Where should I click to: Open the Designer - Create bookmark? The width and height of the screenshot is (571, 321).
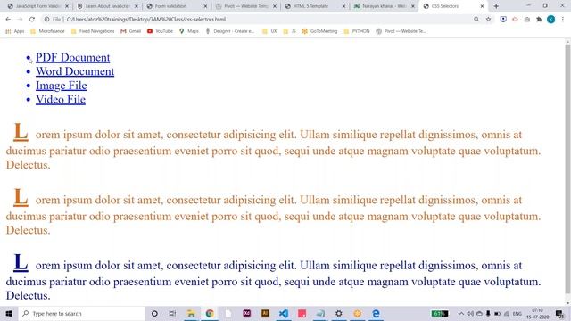(230, 31)
